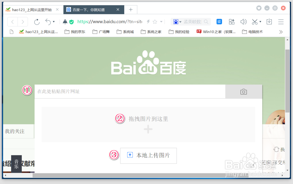The image size is (293, 184).
Task: Click the magnifier search icon
Action: pos(206,22)
